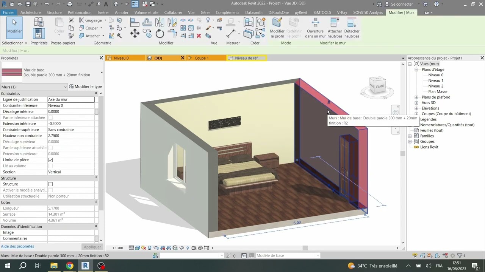Click the Décalage inférieur value field
This screenshot has height=272, width=485.
tap(71, 111)
